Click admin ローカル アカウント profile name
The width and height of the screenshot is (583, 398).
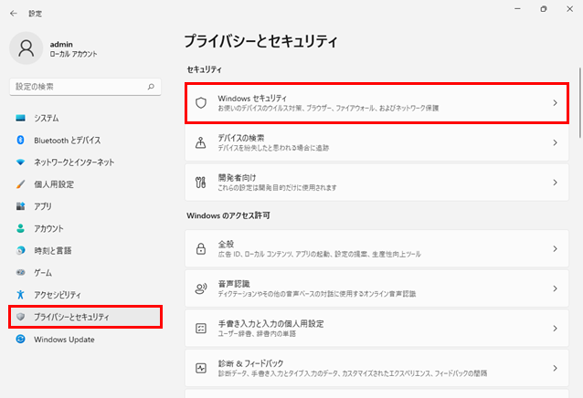pos(73,49)
